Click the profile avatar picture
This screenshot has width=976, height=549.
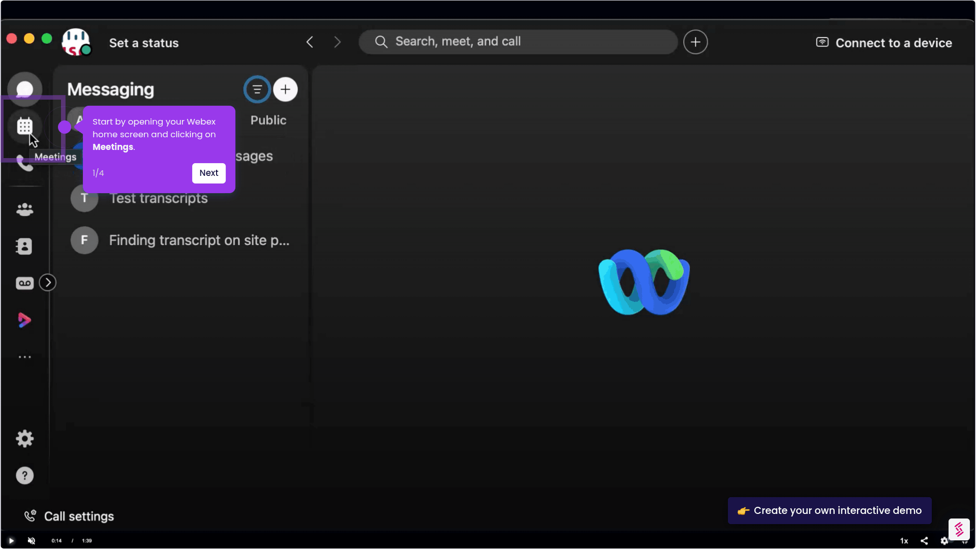coord(76,42)
